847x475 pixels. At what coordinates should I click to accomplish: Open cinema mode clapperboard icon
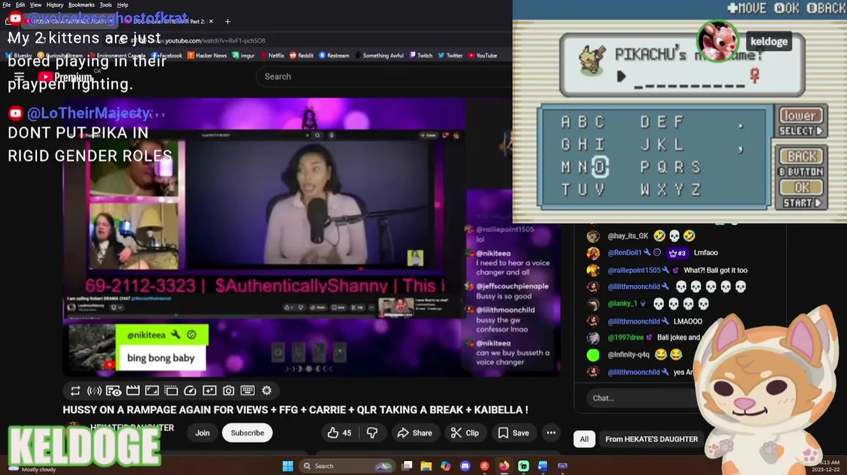point(133,391)
